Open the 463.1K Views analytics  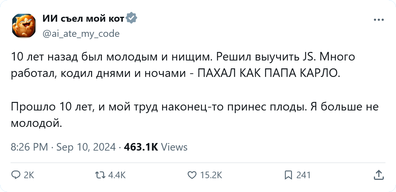coord(155,147)
